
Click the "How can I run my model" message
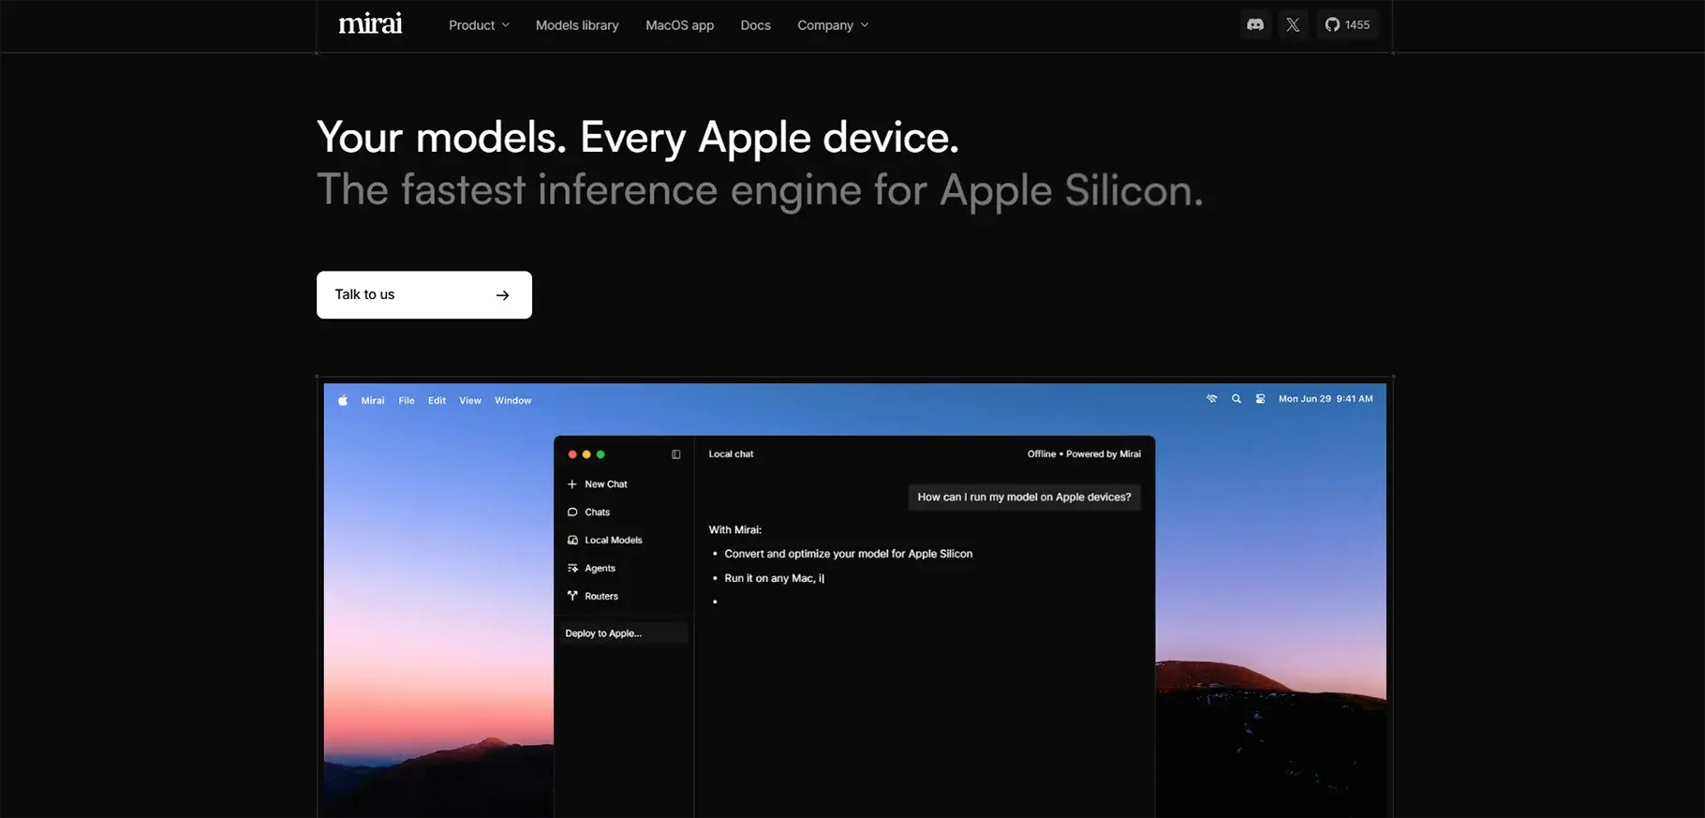pyautogui.click(x=1024, y=498)
